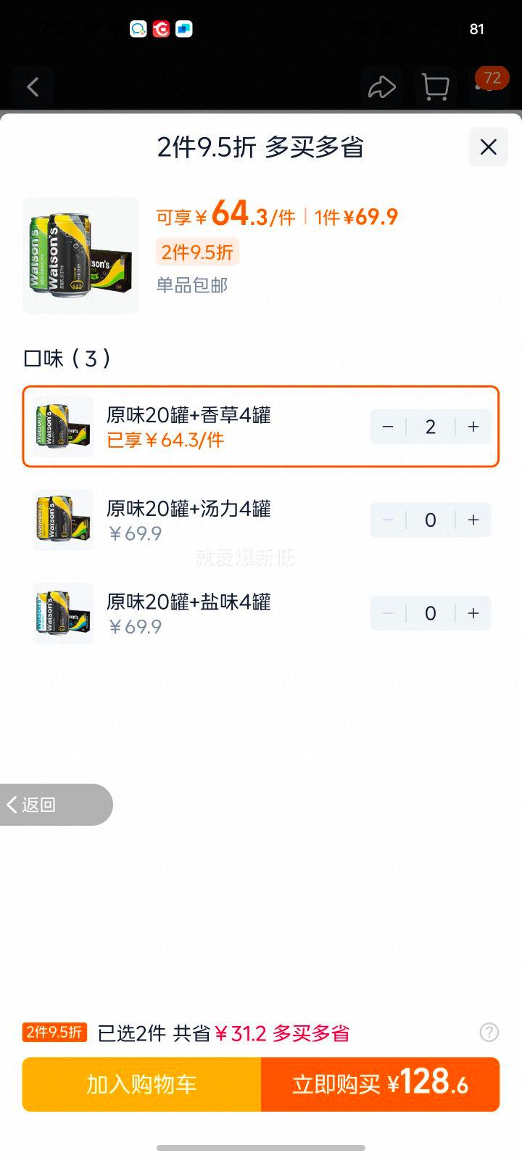Viewport: 522px width, 1161px height.
Task: Open the main Watson's product thumbnail
Action: coord(80,255)
